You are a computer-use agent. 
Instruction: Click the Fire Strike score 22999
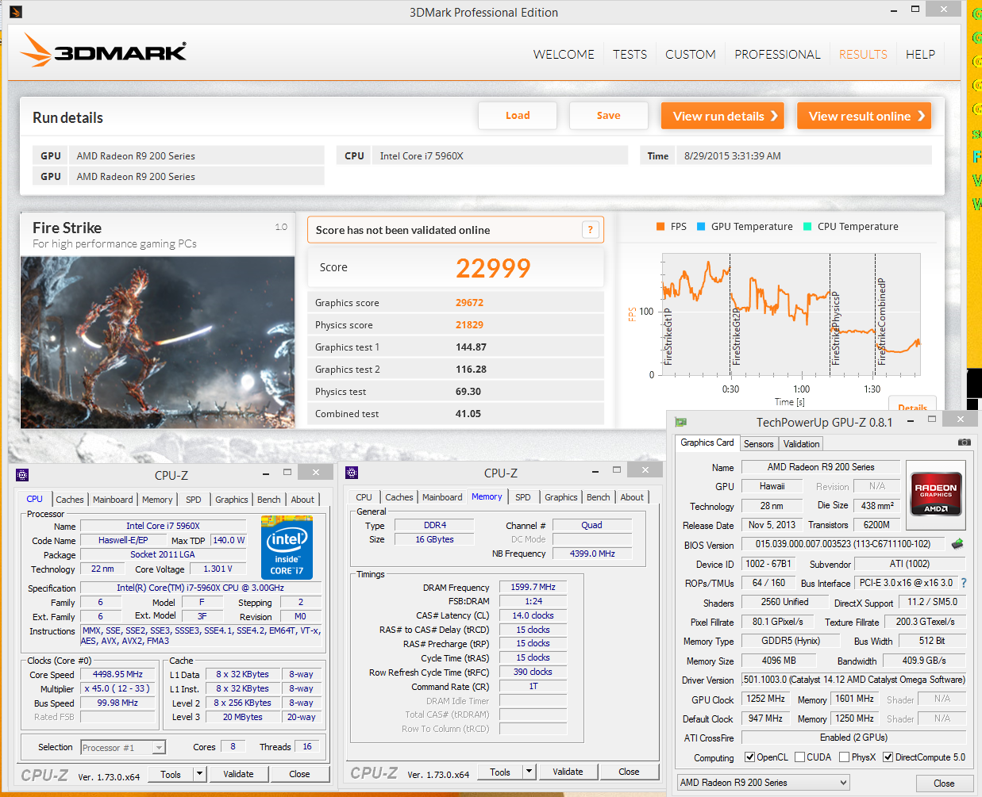[x=493, y=268]
